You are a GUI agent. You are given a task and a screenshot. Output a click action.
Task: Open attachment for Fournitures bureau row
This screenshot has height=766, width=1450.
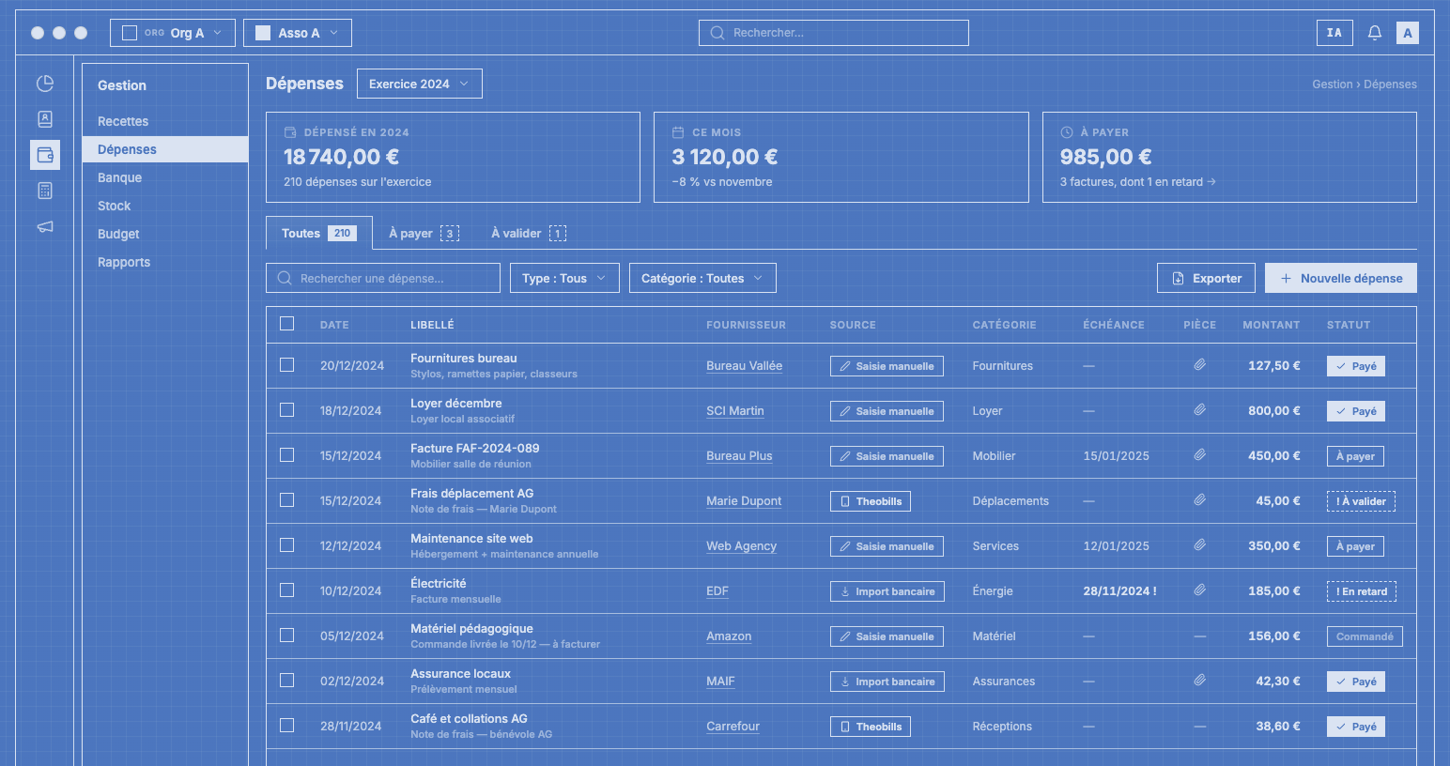pos(1199,365)
